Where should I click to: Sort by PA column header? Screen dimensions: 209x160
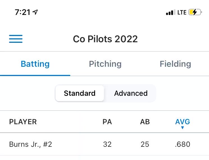(x=107, y=122)
